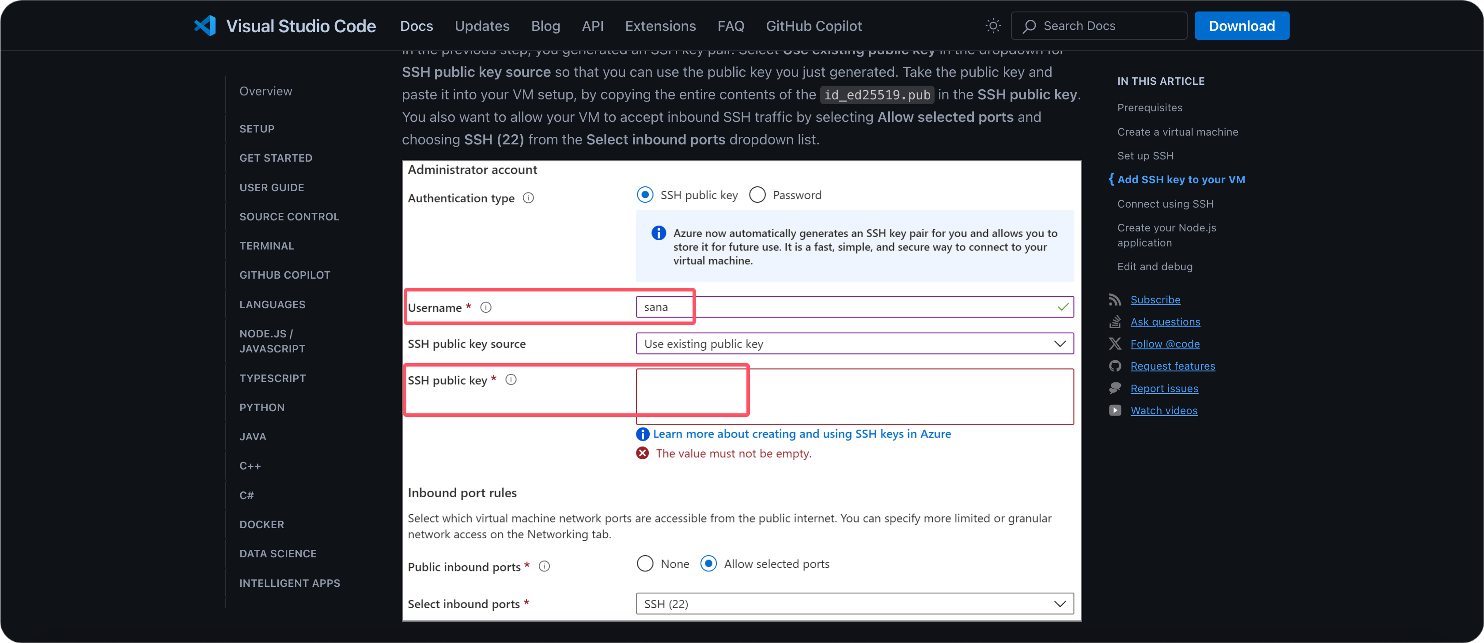Expand the Select inbound ports dropdown

coord(1061,603)
